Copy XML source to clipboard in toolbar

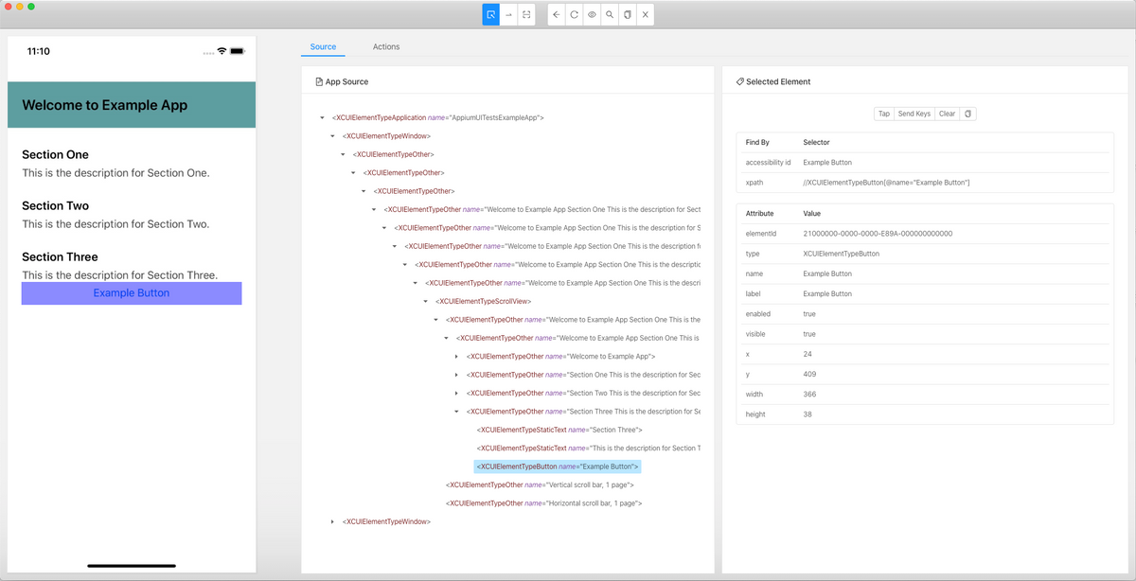point(627,15)
